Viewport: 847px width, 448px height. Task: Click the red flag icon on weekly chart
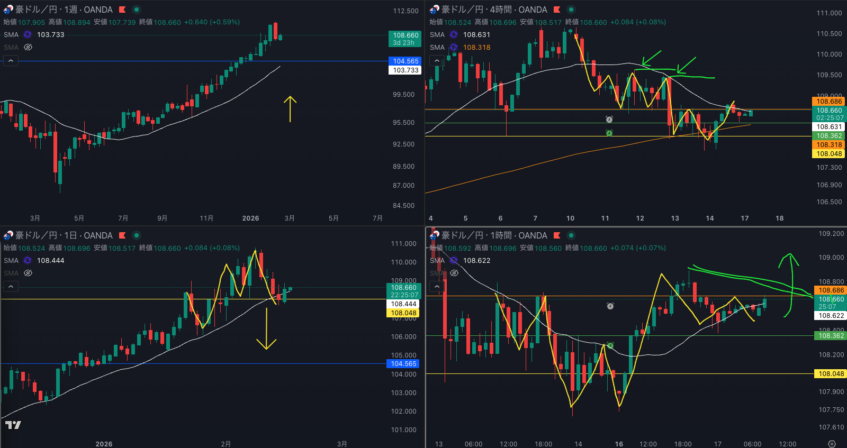(x=122, y=10)
